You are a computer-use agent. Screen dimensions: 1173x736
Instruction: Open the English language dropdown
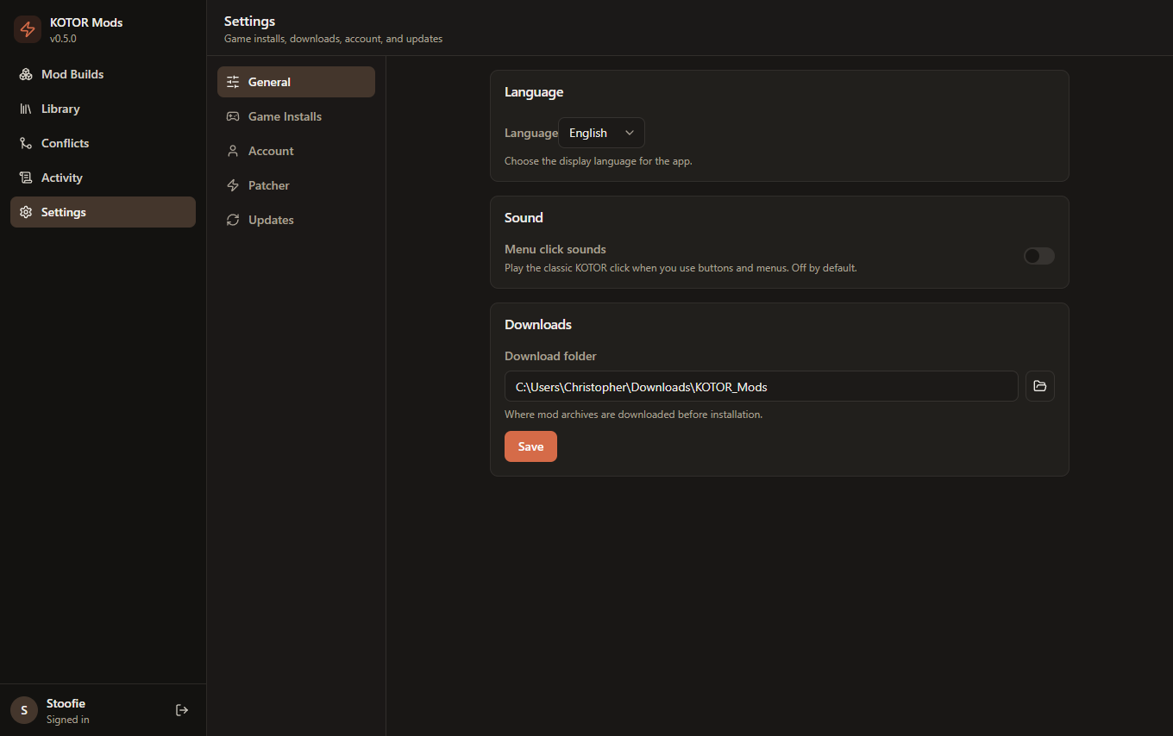pos(601,133)
